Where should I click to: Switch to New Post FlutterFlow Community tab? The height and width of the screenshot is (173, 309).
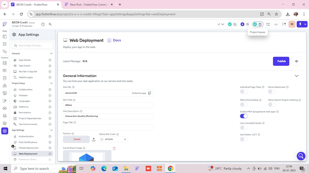point(89,5)
